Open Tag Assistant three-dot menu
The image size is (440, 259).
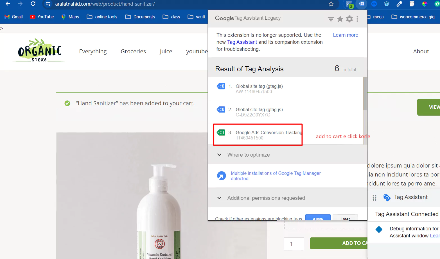(x=357, y=19)
